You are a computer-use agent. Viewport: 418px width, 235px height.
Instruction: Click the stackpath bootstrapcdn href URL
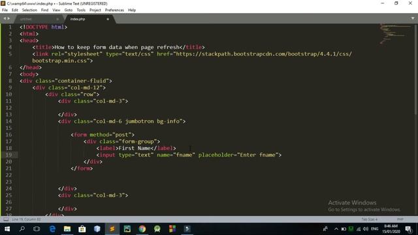coord(264,54)
